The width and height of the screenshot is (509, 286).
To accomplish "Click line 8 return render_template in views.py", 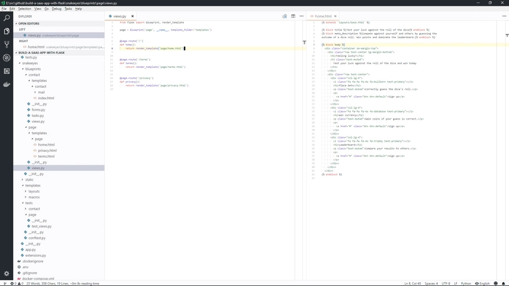I will (x=155, y=48).
